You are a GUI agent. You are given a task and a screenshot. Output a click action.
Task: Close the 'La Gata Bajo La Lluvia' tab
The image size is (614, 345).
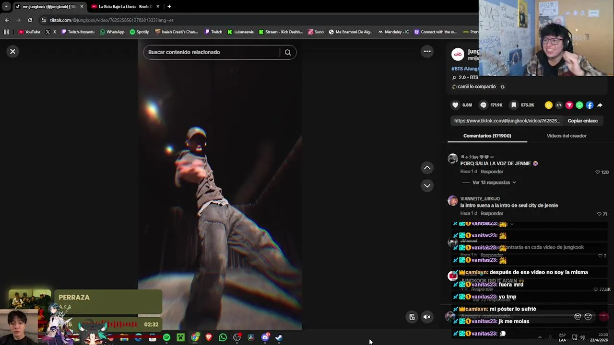tap(157, 7)
